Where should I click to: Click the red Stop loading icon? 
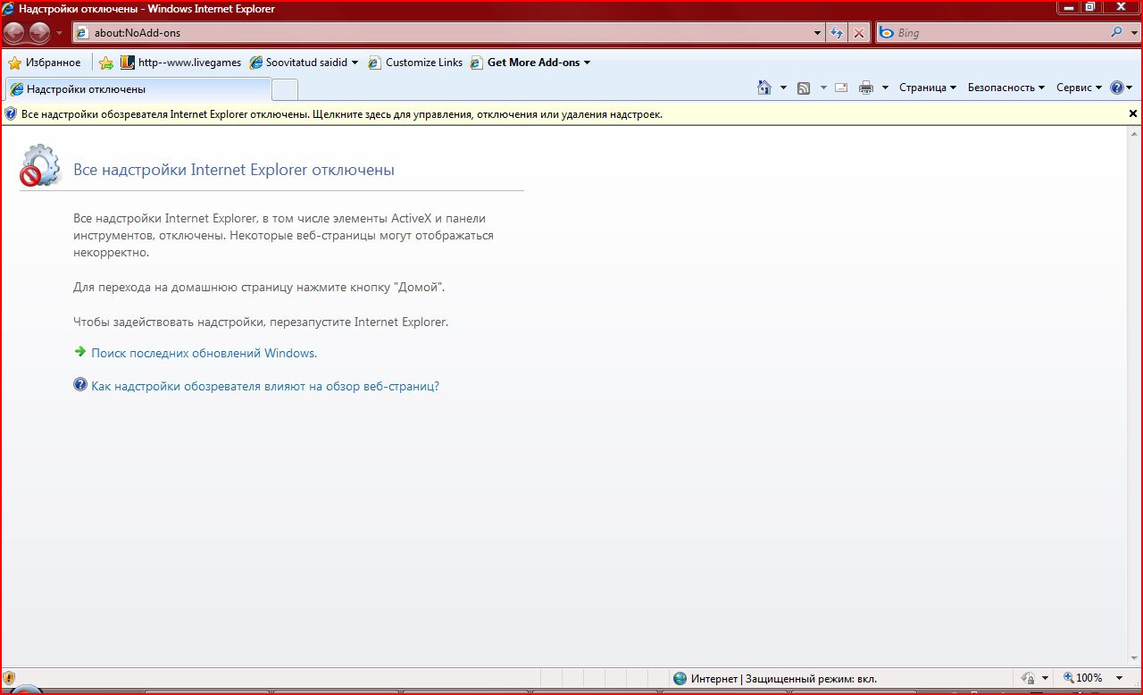(859, 33)
